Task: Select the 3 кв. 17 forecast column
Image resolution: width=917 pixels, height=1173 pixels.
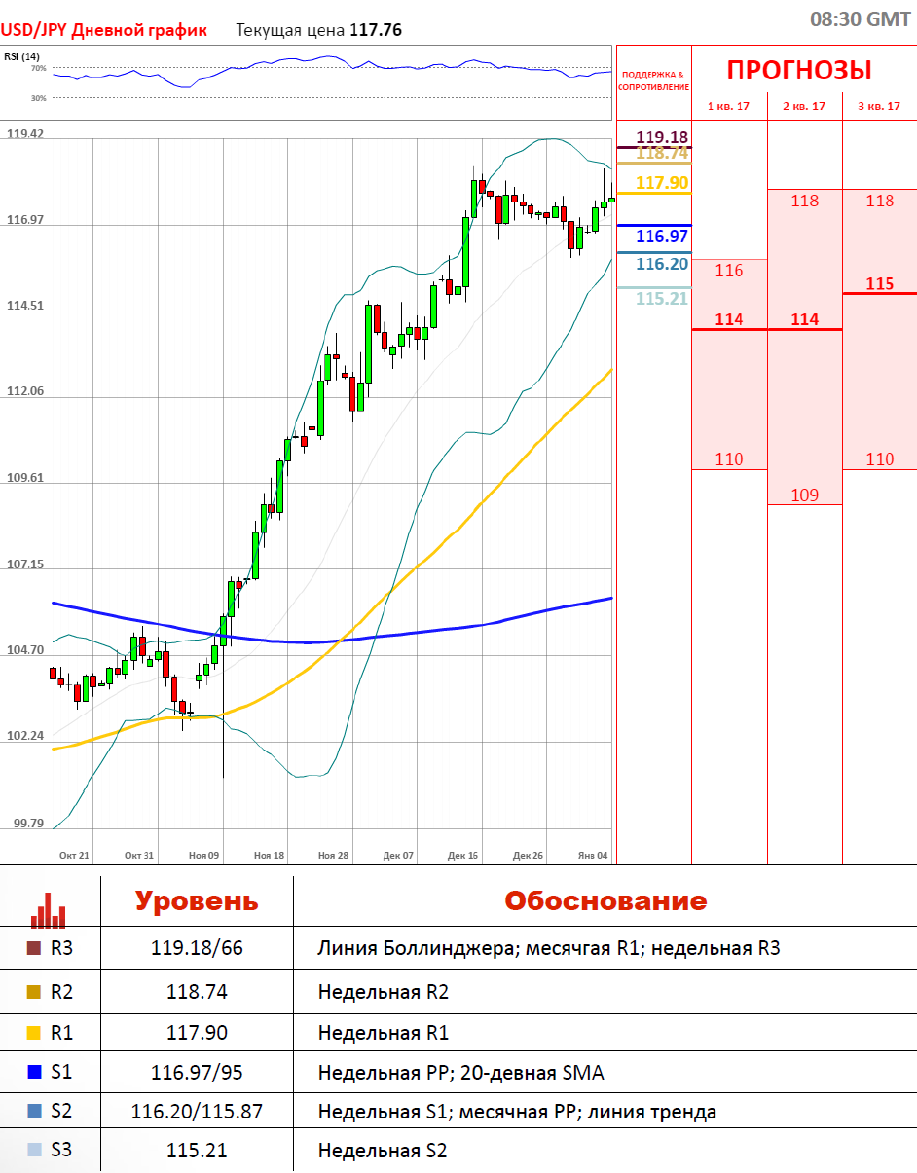Action: coord(879,106)
